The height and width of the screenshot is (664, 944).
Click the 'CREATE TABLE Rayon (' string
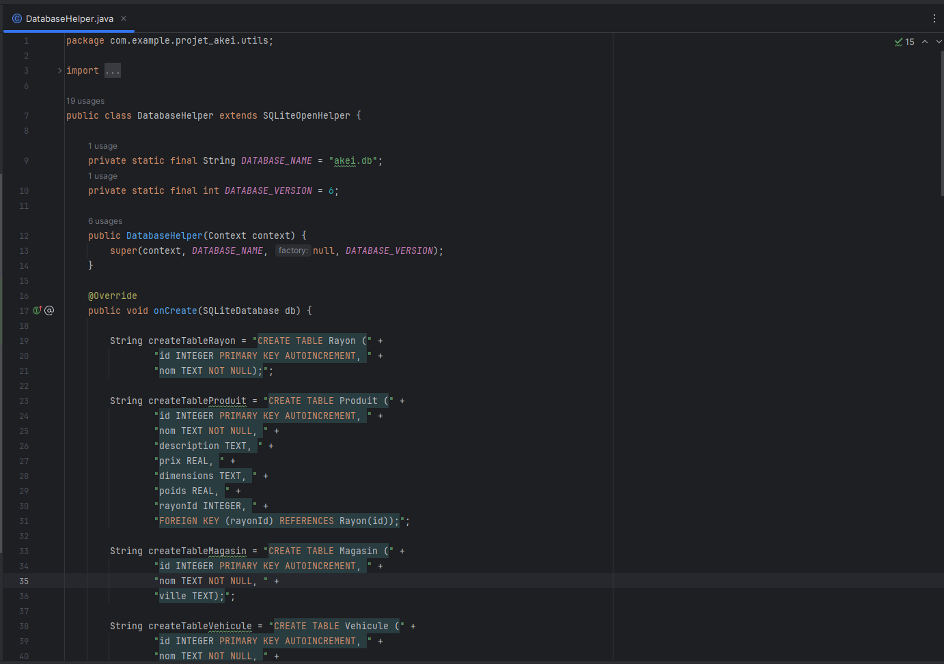pyautogui.click(x=312, y=341)
